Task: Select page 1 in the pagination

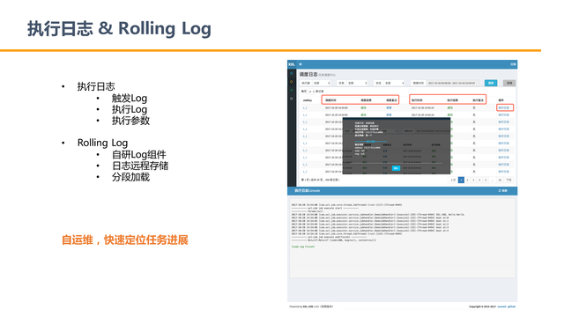Action: (x=461, y=180)
